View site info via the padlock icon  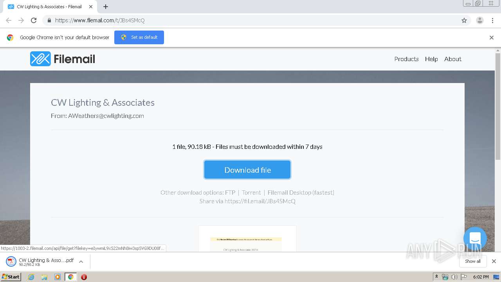tap(49, 20)
